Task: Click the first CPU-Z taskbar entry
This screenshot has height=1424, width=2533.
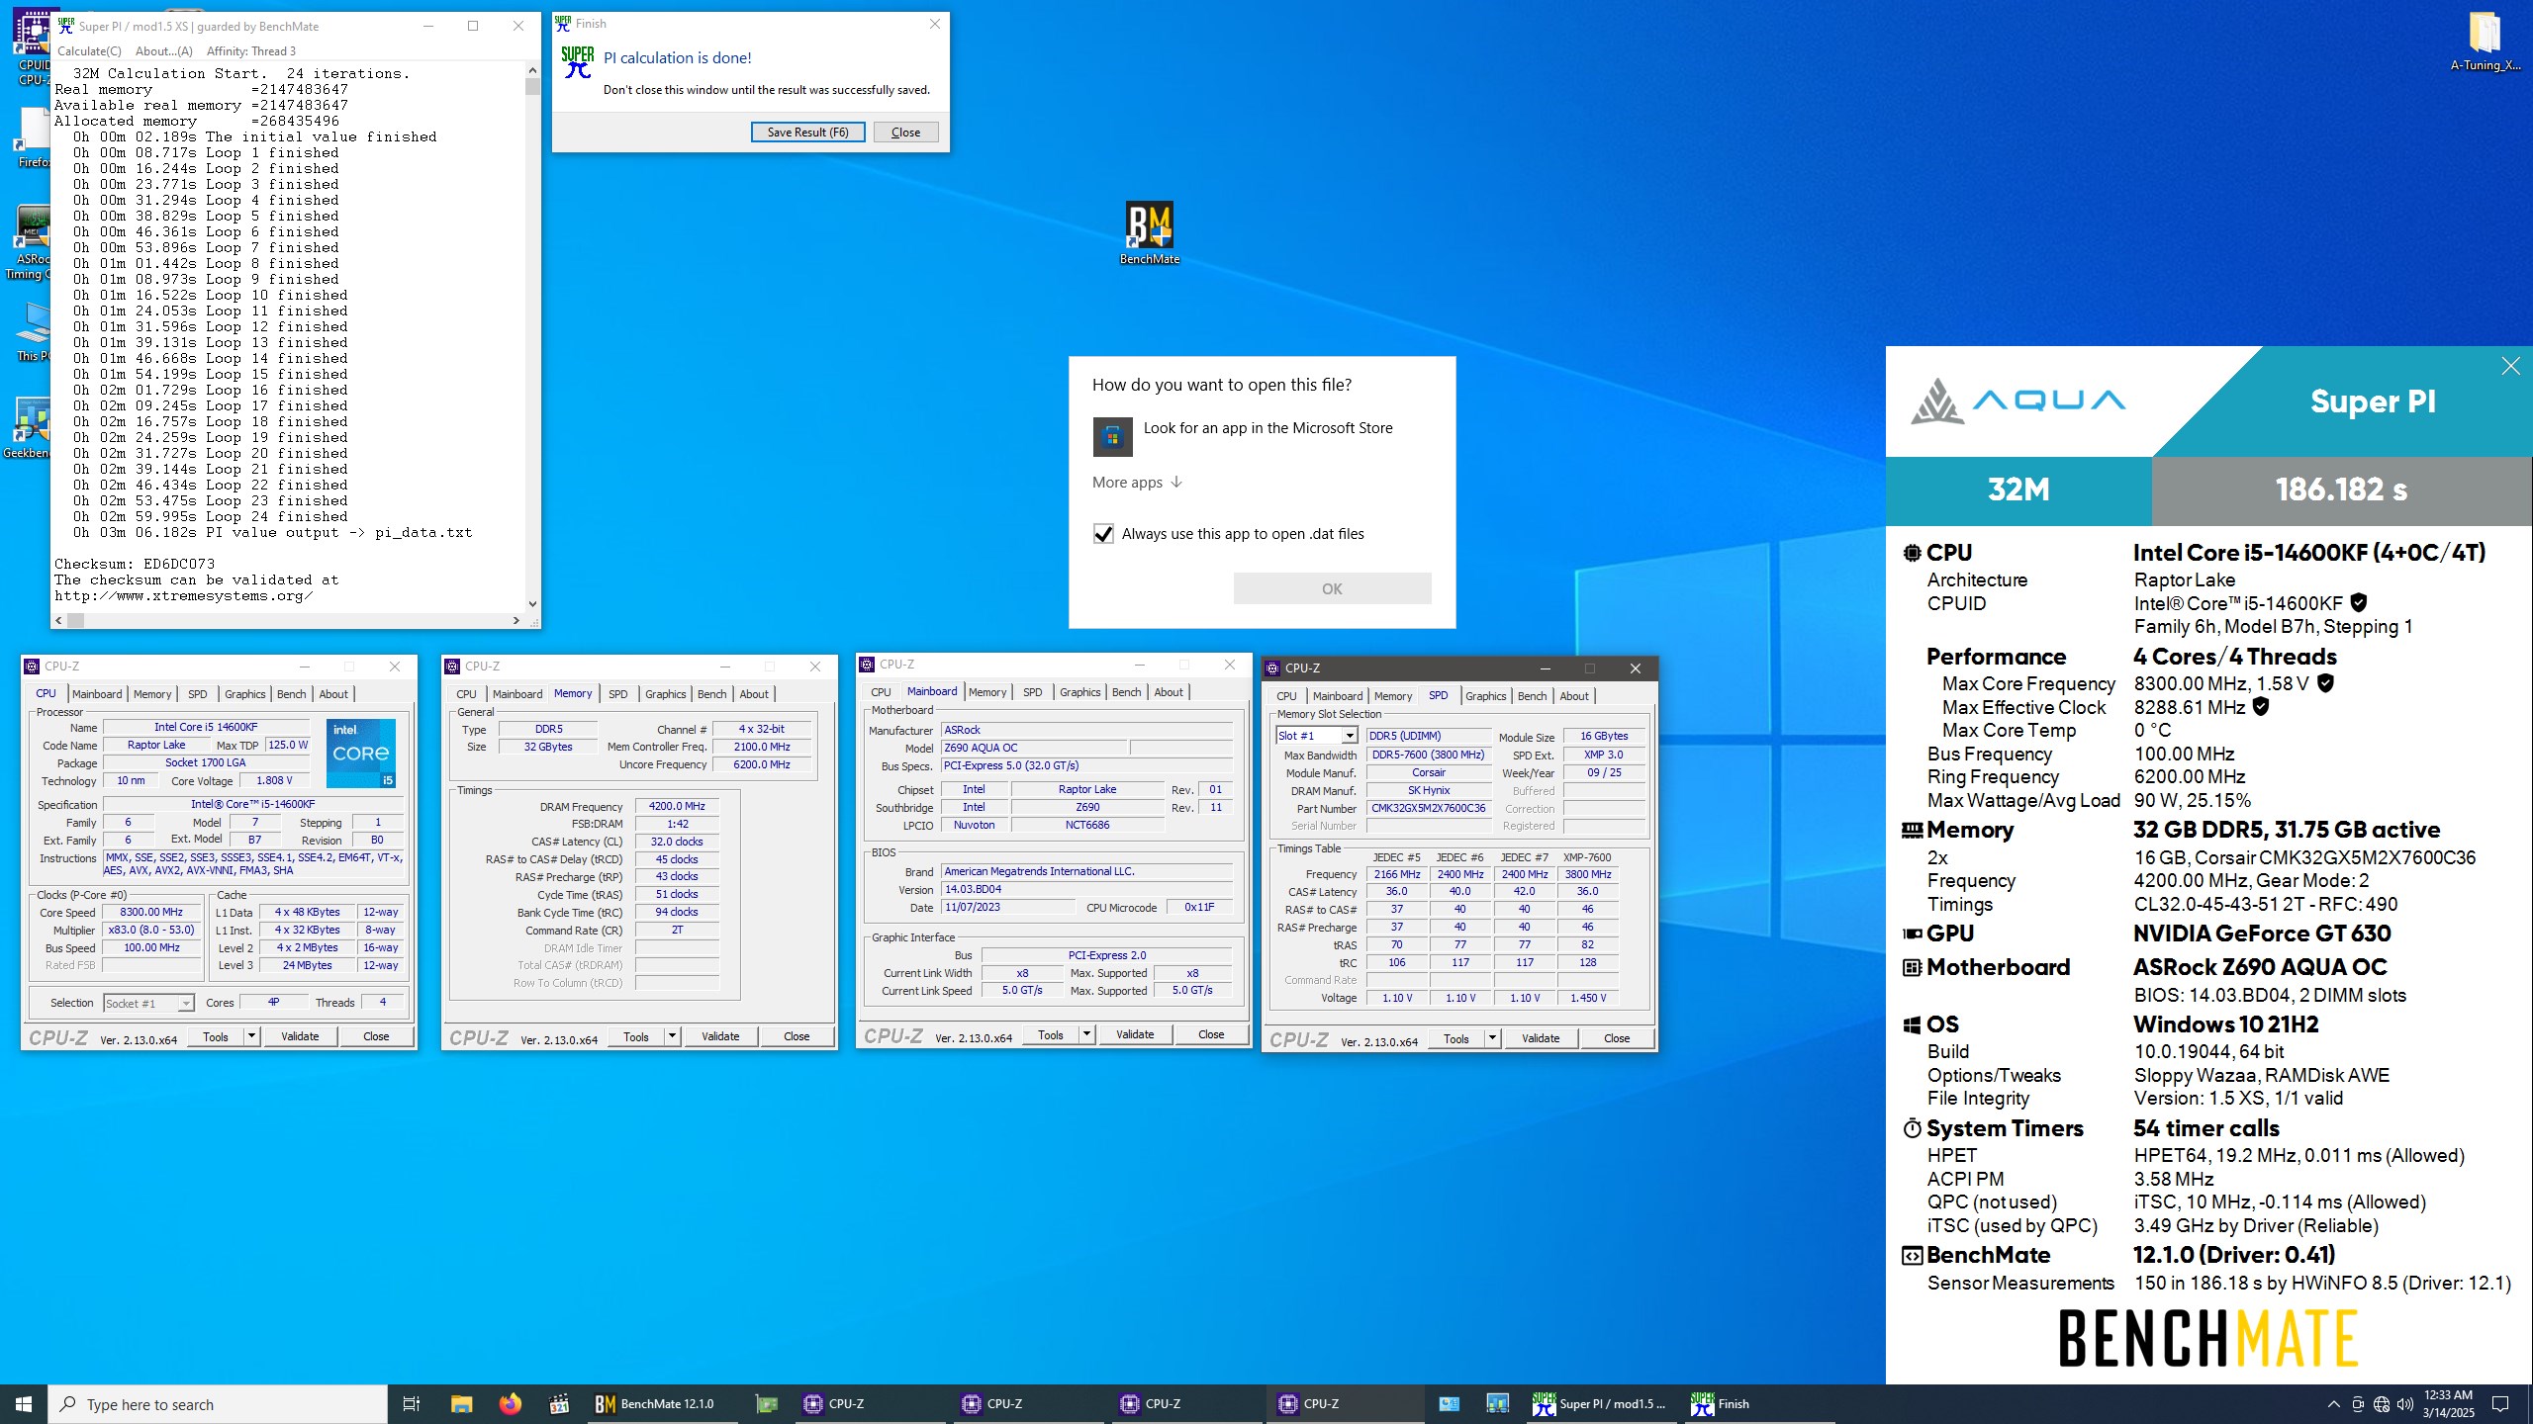Action: point(869,1403)
